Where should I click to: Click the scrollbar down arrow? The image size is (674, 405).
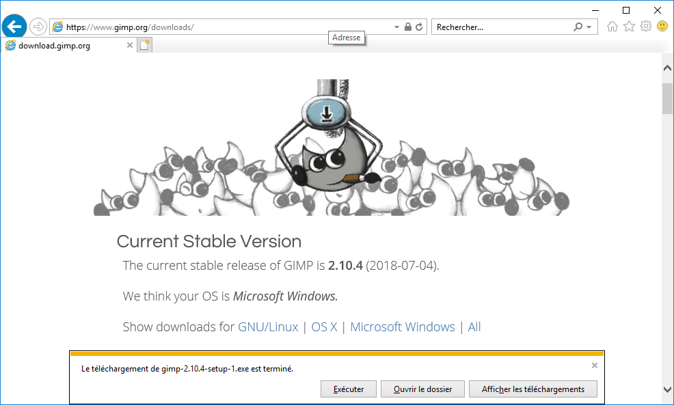pos(667,389)
